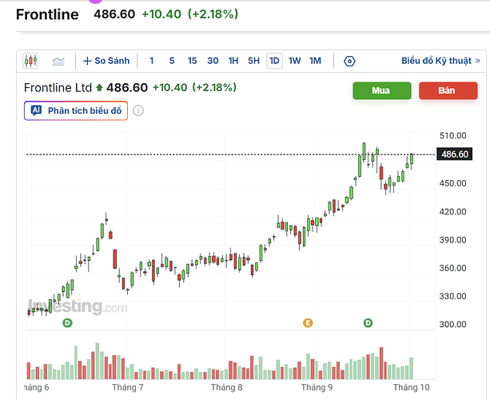Click the 300.00 price axis label
The image size is (490, 400).
coord(452,324)
